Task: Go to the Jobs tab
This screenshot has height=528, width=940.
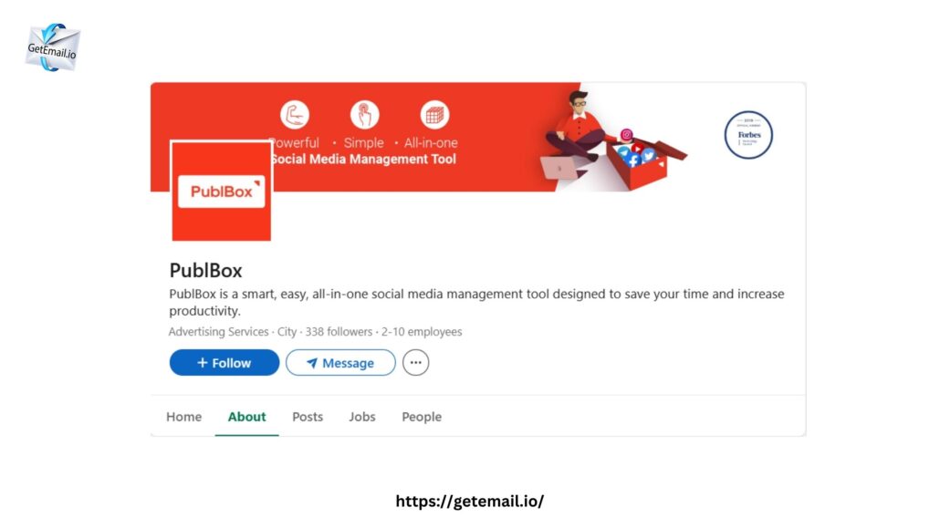Action: (x=362, y=417)
